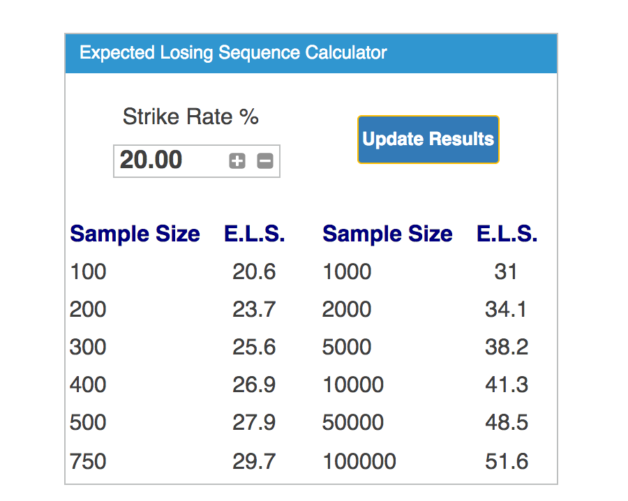The height and width of the screenshot is (501, 628).
Task: Click the plus icon to increase strike rate
Action: [237, 161]
